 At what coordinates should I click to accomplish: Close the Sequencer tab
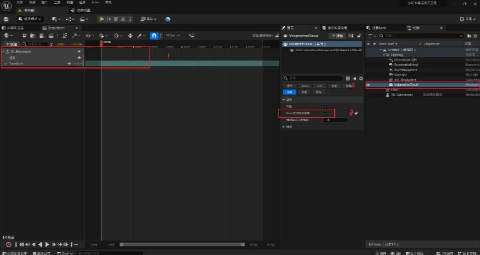[77, 28]
